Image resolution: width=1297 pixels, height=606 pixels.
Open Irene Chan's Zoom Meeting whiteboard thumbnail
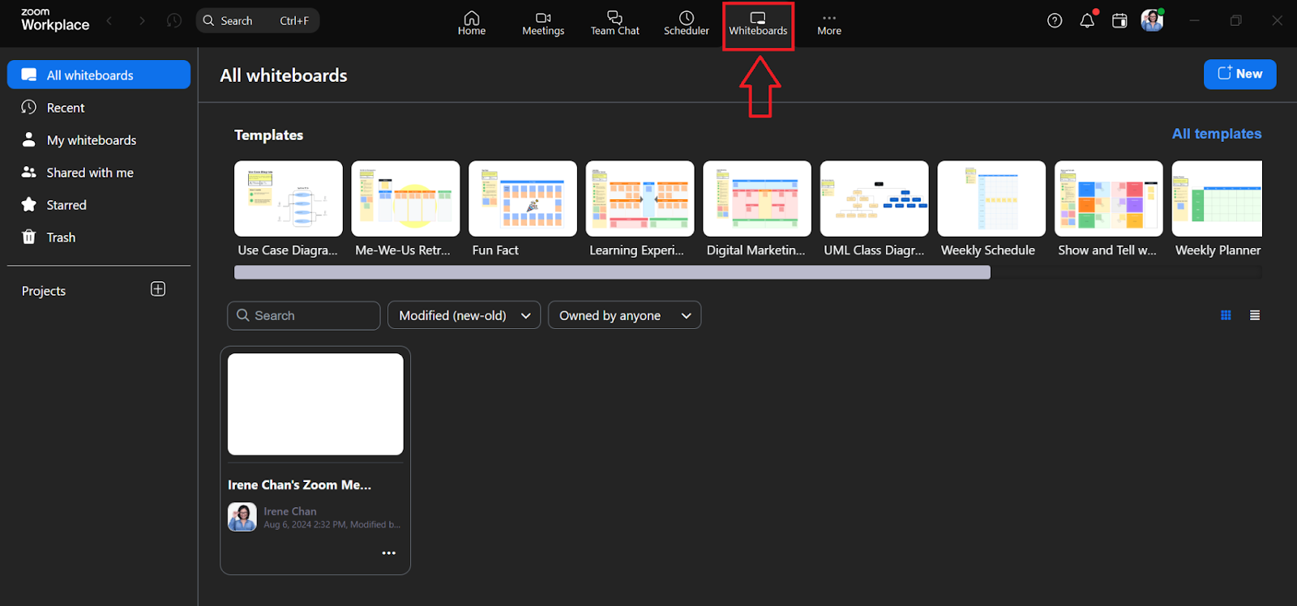pos(315,403)
